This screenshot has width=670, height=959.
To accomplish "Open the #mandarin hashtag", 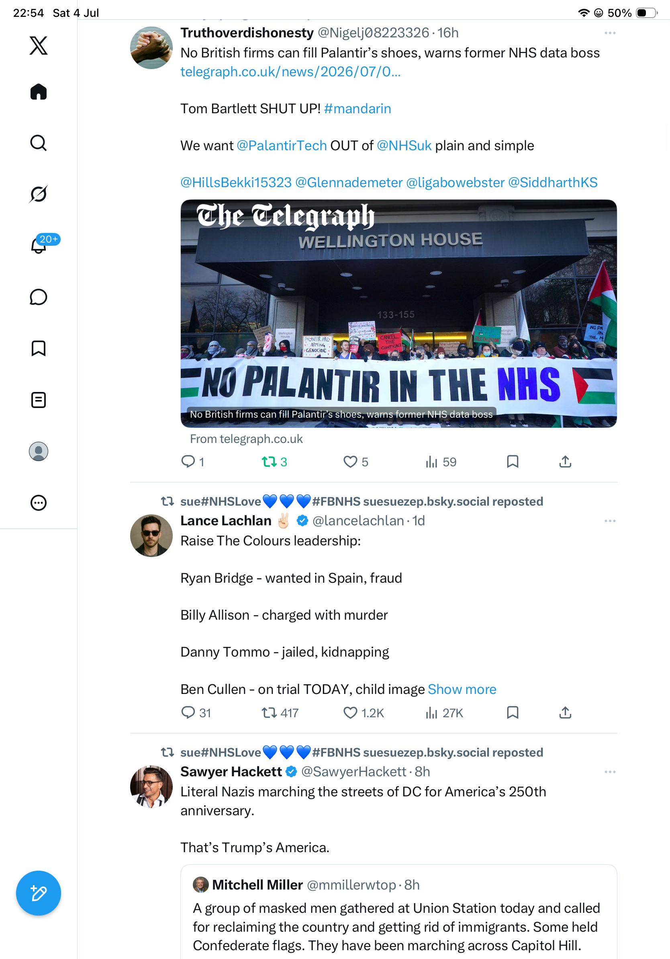I will tap(357, 108).
